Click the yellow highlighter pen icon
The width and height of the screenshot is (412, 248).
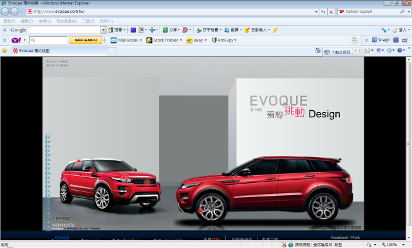275,30
